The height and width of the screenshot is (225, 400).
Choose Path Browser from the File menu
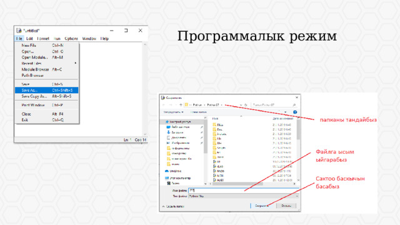[47, 76]
